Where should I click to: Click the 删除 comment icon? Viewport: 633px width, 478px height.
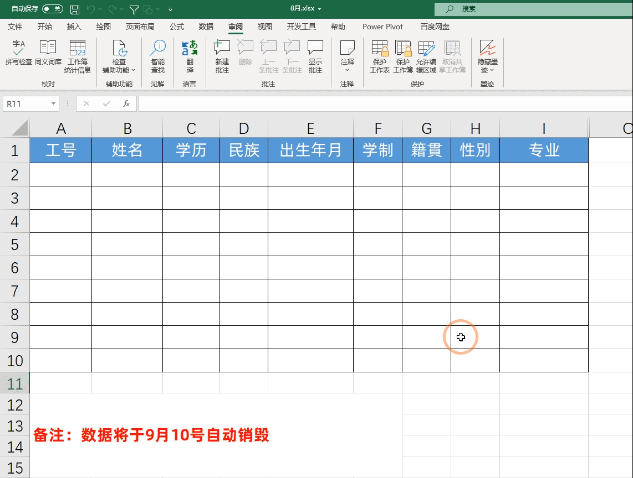tap(245, 53)
